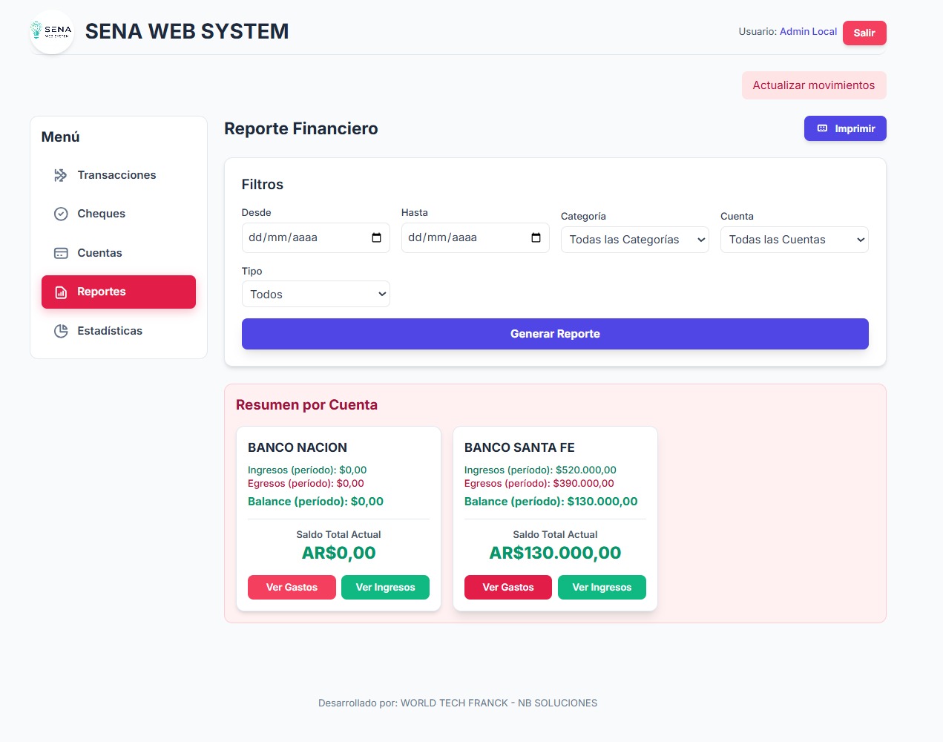Viewport: 943px width, 742px height.
Task: Click Actualizar movimientos button
Action: [813, 85]
